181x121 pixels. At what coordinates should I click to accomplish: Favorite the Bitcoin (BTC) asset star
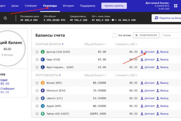(x=37, y=83)
